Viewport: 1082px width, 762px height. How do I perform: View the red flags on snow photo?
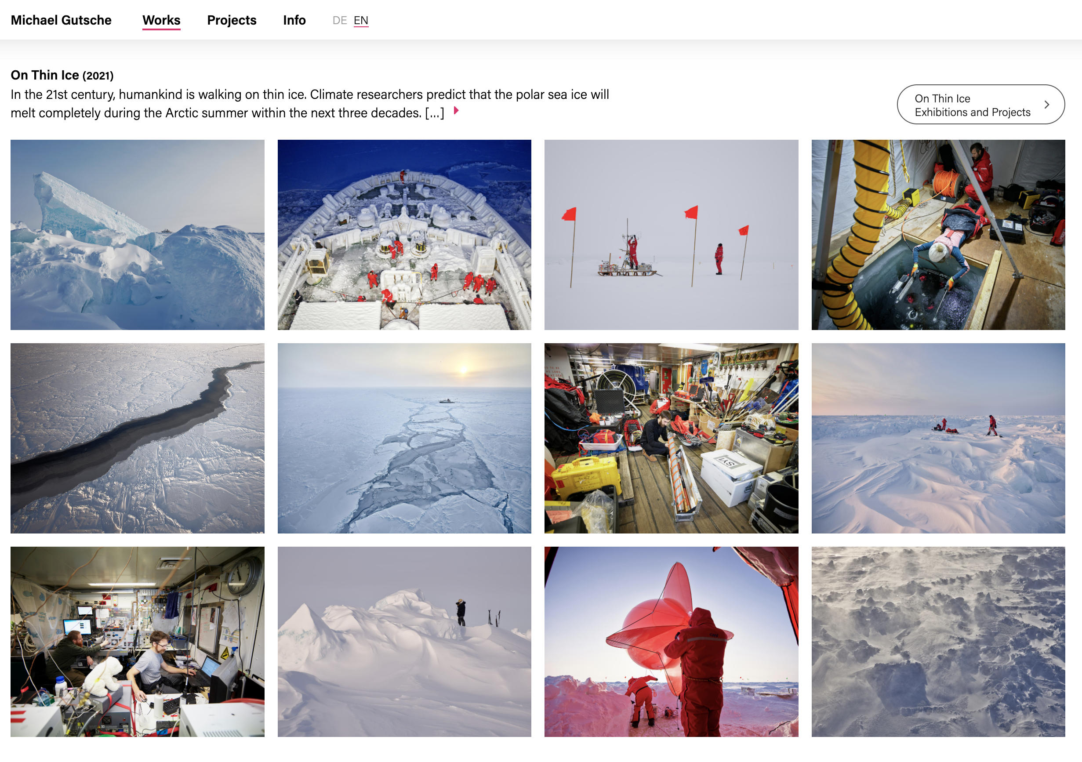671,235
